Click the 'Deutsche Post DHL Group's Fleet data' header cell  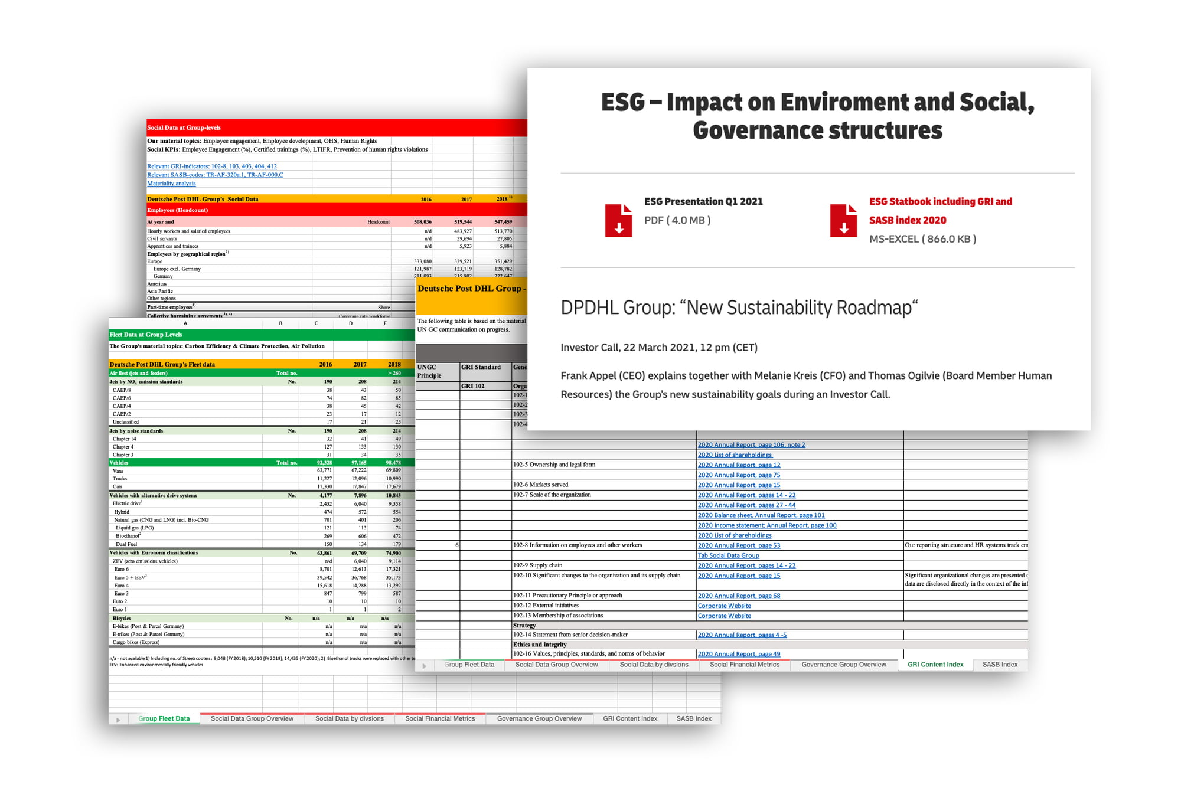pos(185,364)
